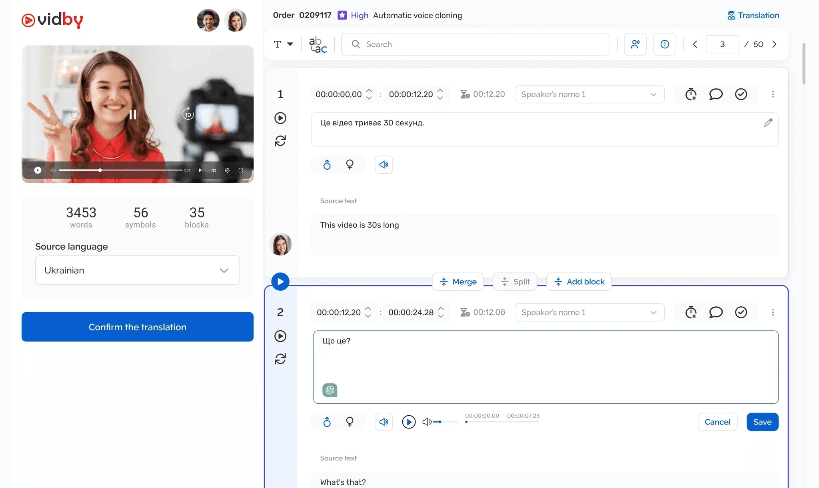The width and height of the screenshot is (819, 488).
Task: Click block 2 speaker volume button
Action: pos(384,422)
